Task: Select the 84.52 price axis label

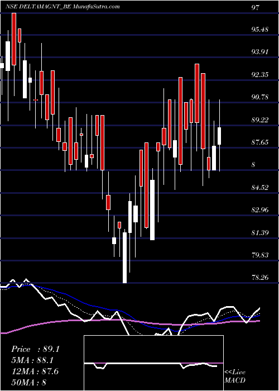Action: click(260, 187)
